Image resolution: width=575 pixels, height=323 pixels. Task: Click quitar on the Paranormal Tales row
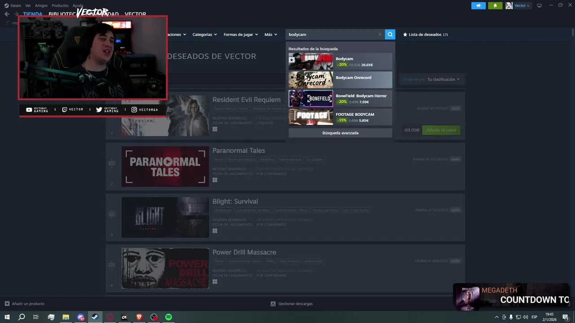point(456,159)
